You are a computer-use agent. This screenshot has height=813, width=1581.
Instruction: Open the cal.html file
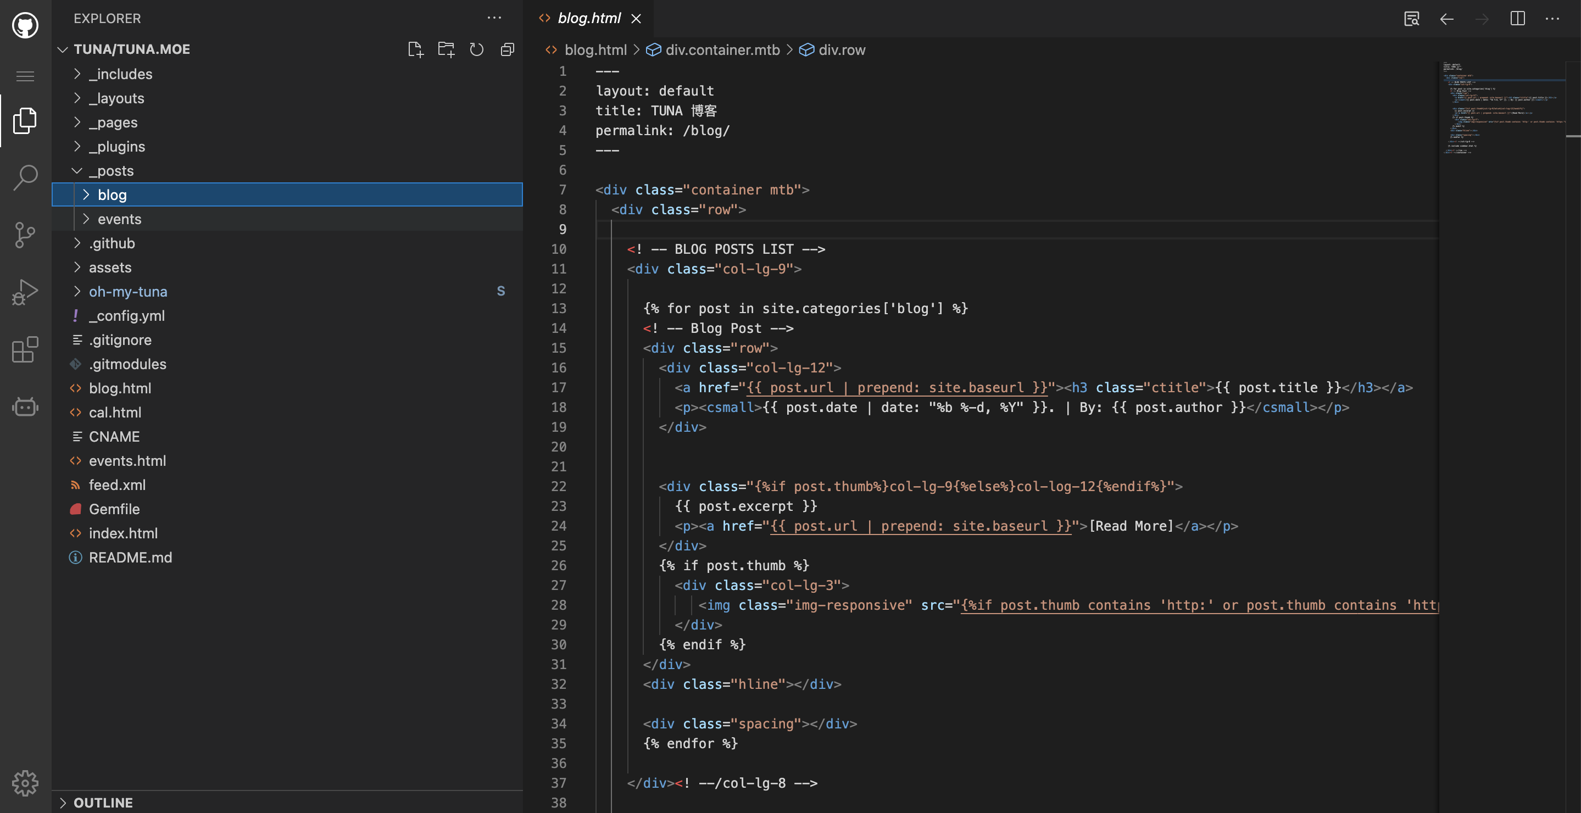point(287,413)
